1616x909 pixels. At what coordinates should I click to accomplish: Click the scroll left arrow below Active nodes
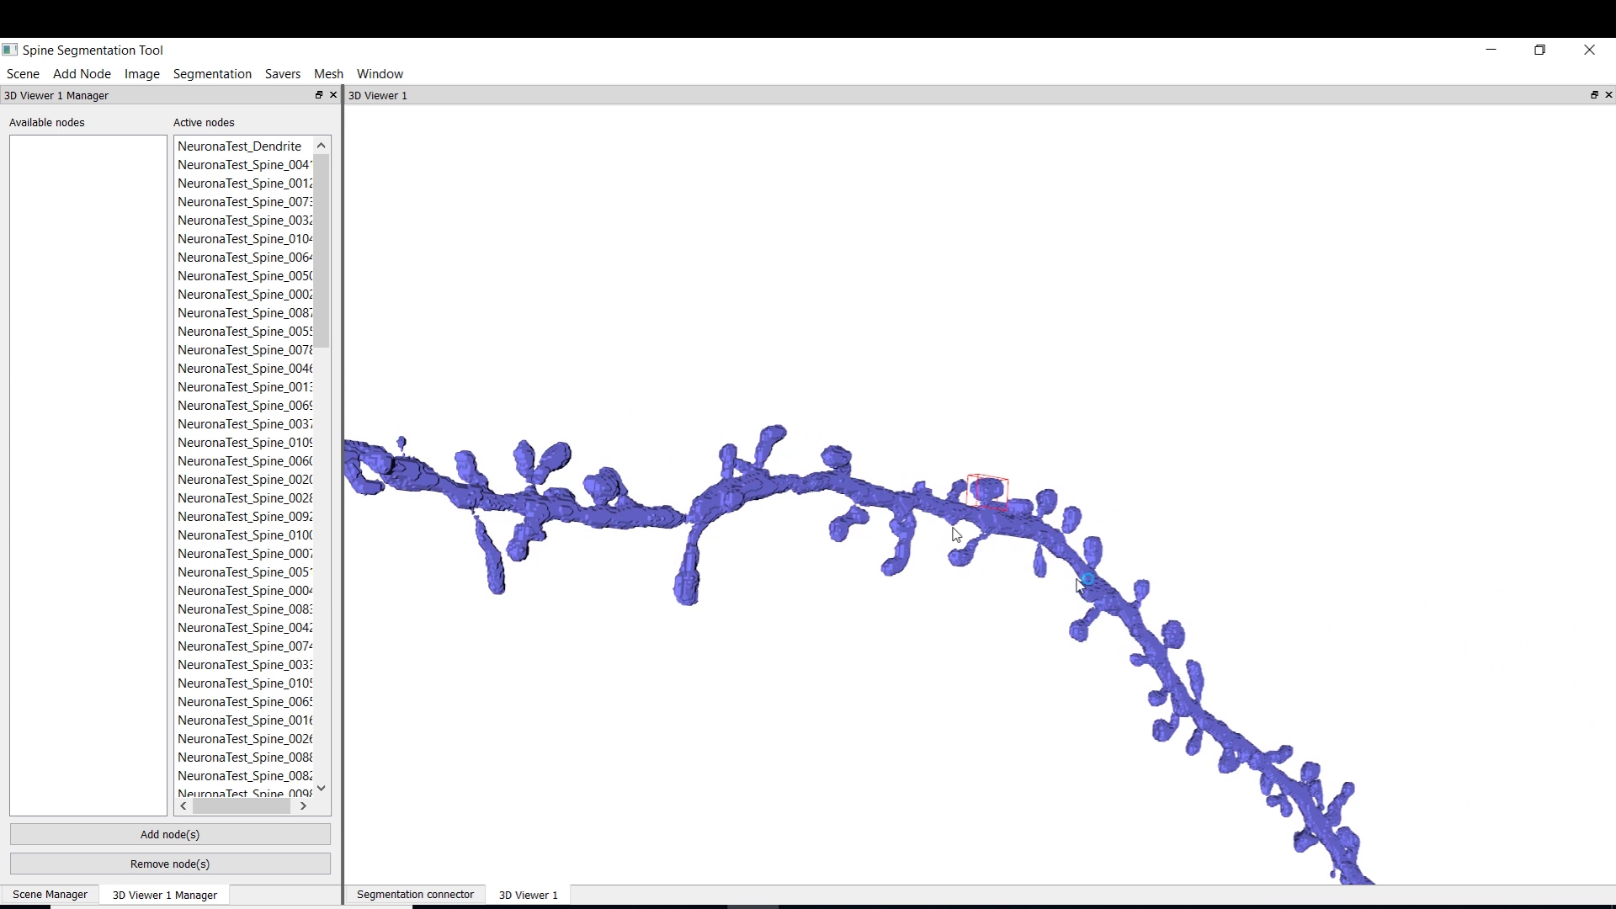[x=183, y=806]
